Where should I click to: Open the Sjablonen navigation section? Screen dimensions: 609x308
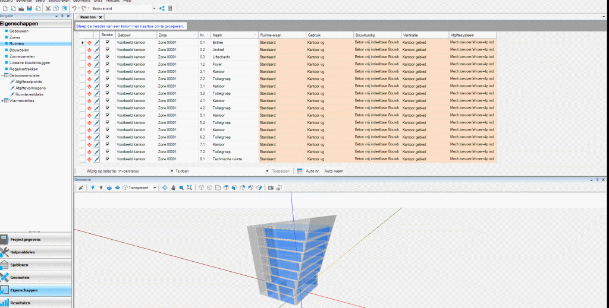click(x=36, y=265)
